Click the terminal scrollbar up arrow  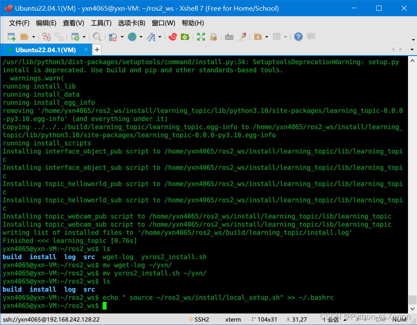pos(412,61)
